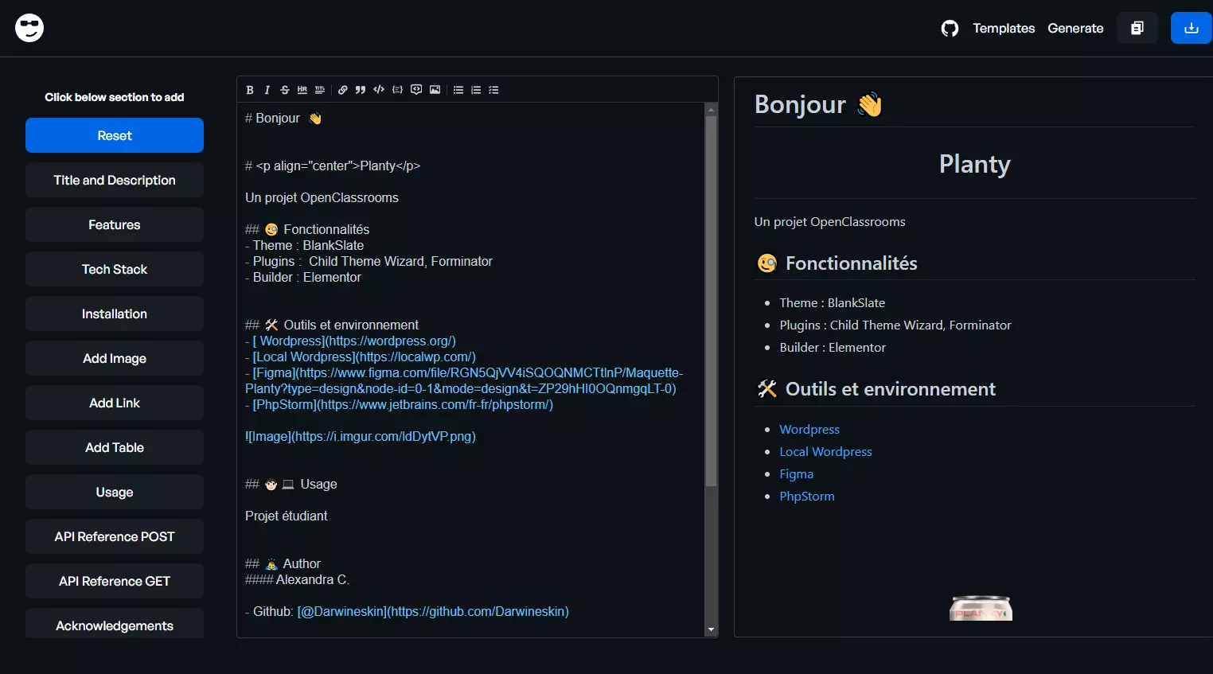Click 'Plugins : Child Theme Wizard' preview item

[x=895, y=325]
